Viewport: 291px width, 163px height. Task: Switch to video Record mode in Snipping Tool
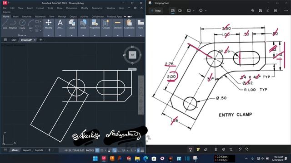[180, 10]
